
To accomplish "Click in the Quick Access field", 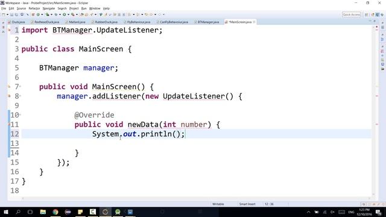I will coord(352,14).
